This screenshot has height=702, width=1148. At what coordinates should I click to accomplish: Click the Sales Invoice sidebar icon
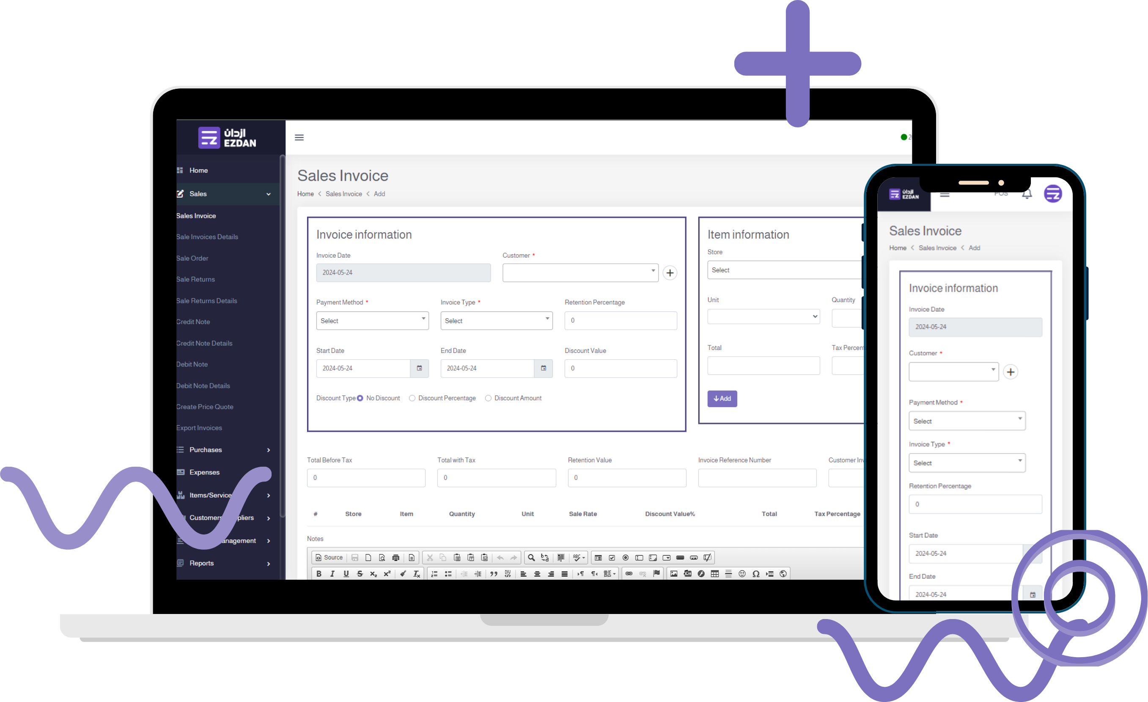click(x=196, y=215)
